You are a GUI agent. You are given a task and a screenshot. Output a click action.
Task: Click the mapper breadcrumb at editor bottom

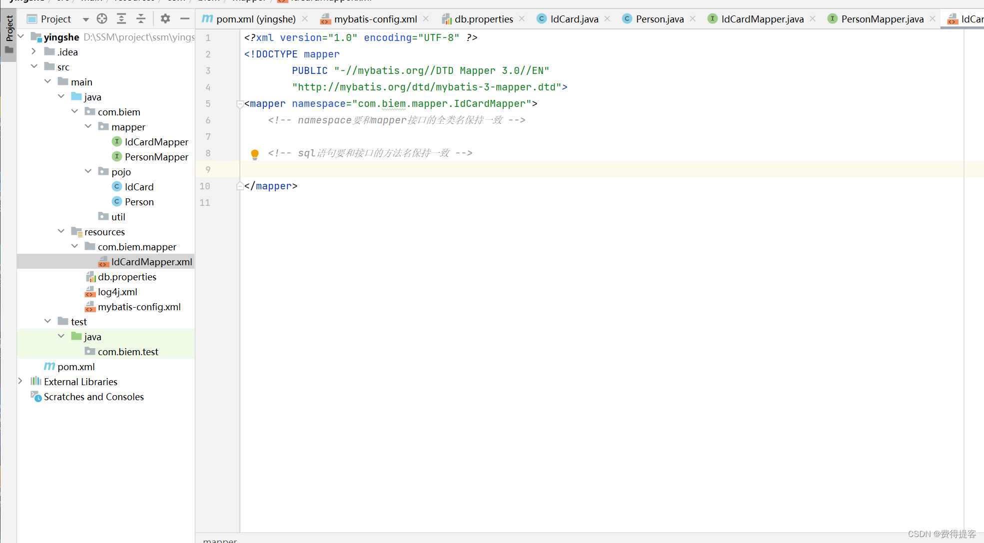[x=220, y=540]
